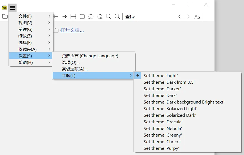The image size is (244, 155).
Task: Expand the 缩放(Z) submenu arrow
Action: click(x=49, y=36)
